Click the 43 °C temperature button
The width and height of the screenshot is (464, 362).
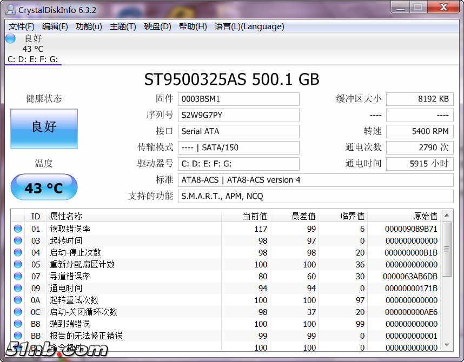44,187
